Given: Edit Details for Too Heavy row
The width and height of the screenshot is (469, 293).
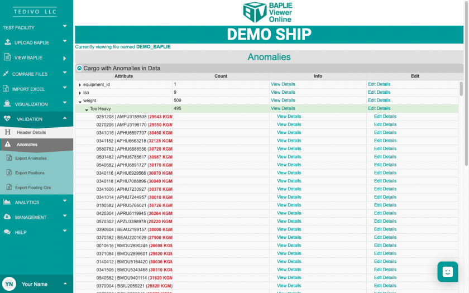Looking at the screenshot, I should coord(379,108).
